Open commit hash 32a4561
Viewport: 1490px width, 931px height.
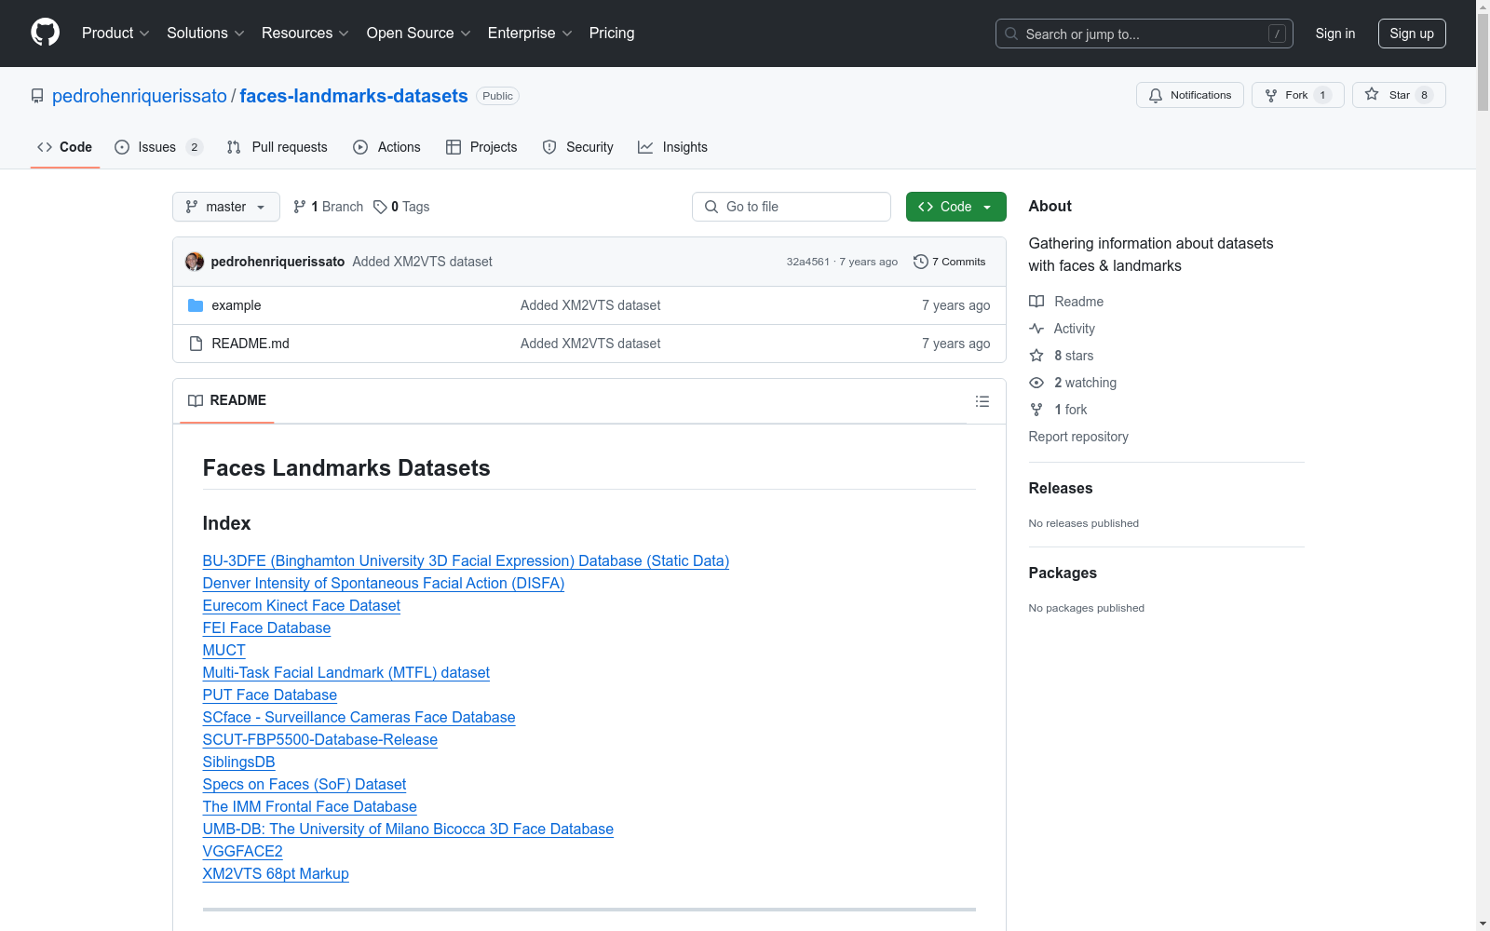tap(807, 262)
